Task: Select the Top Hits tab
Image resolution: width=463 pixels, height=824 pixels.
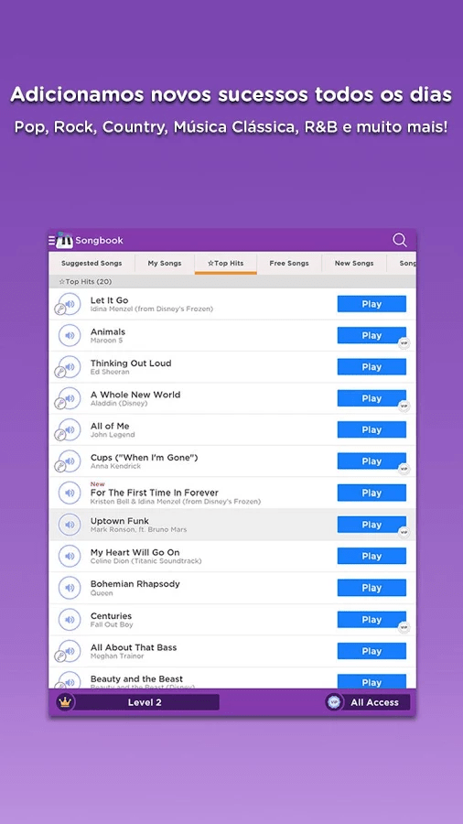Action: click(226, 264)
